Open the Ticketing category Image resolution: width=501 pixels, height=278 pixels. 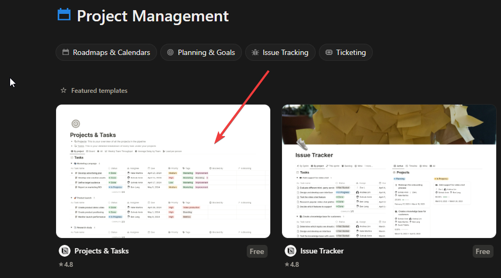pyautogui.click(x=346, y=52)
